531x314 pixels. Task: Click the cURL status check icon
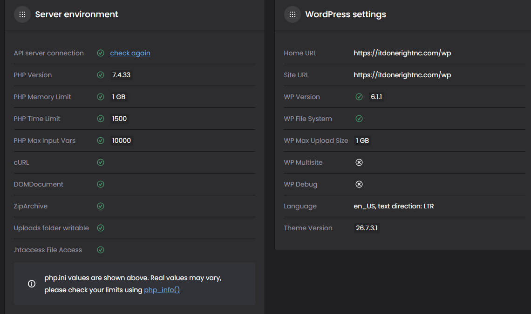click(101, 162)
